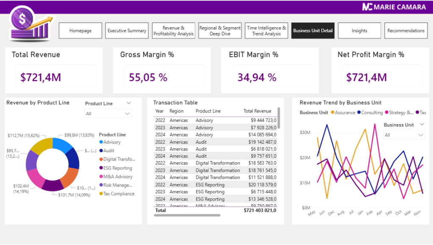Click the Consulting legend dot

359,113
